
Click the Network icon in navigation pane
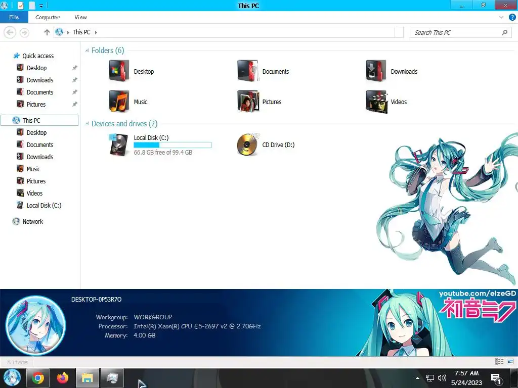tap(16, 221)
